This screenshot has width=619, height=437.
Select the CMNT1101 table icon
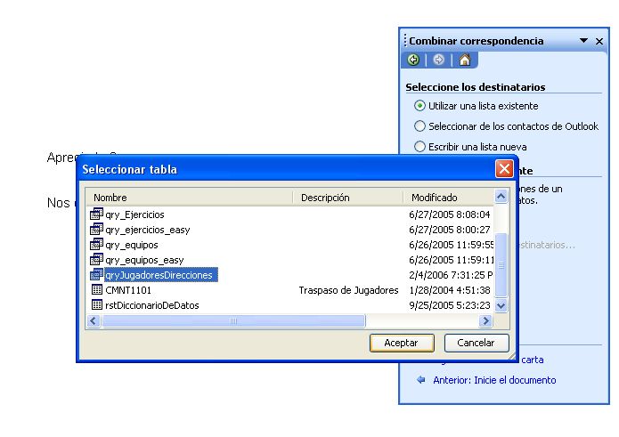98,290
